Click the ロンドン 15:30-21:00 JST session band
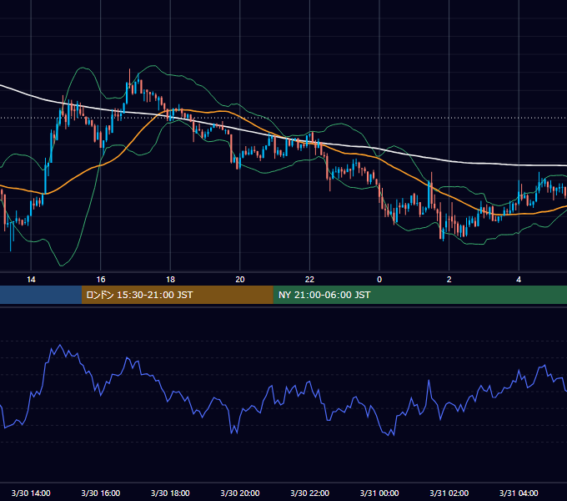The height and width of the screenshot is (501, 567). tap(177, 295)
